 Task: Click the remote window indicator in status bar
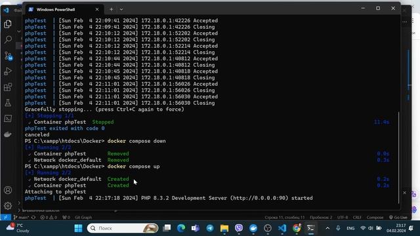click(5, 217)
